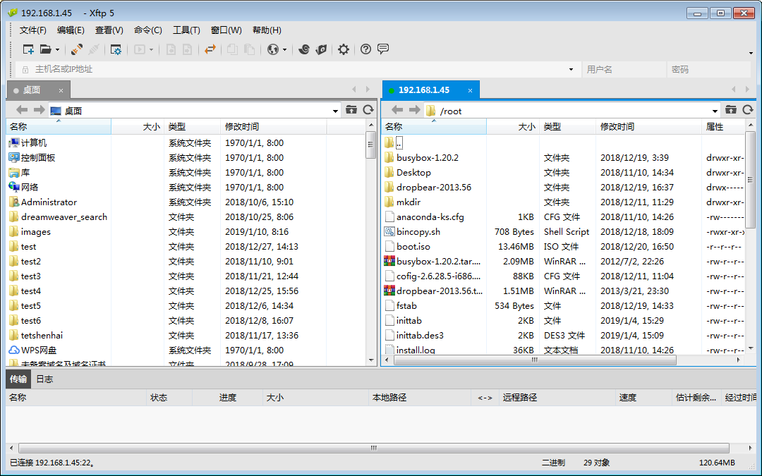Click the feedback speech bubble icon
Image resolution: width=762 pixels, height=476 pixels.
point(383,49)
